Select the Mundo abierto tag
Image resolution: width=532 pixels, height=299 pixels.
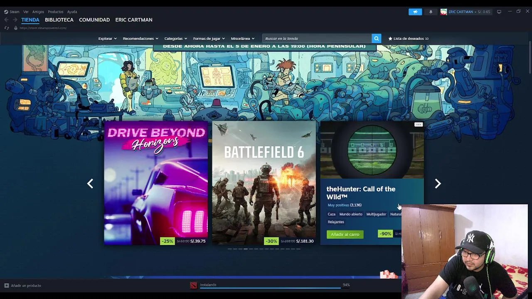[351, 214]
